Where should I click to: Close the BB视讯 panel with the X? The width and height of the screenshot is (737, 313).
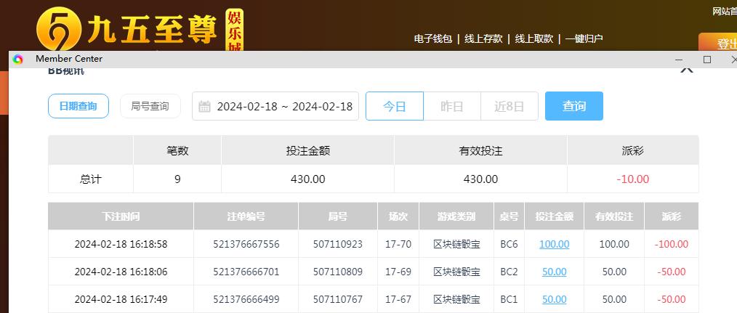pyautogui.click(x=687, y=69)
